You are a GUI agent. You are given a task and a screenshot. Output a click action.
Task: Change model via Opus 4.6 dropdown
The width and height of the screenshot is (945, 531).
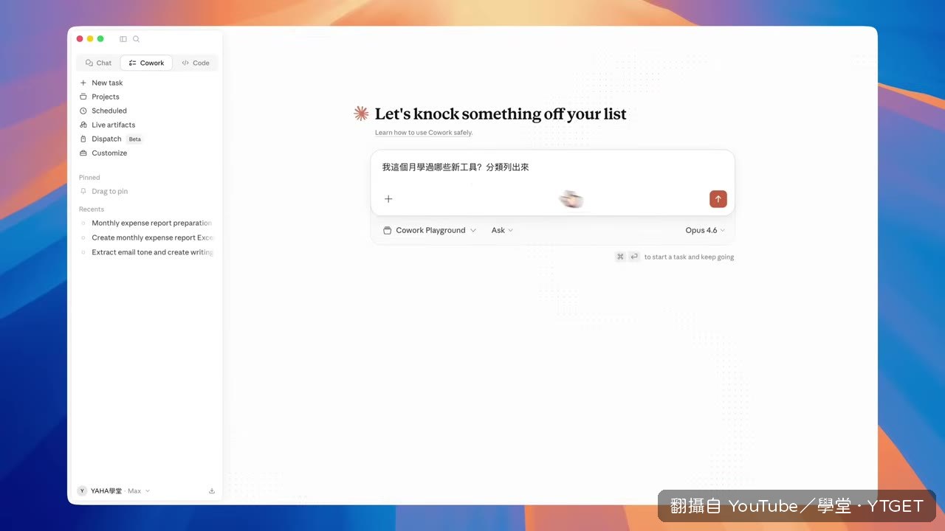705,230
